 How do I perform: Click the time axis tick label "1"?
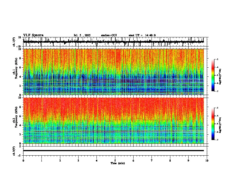point(41,161)
